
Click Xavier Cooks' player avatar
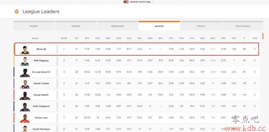25,84
